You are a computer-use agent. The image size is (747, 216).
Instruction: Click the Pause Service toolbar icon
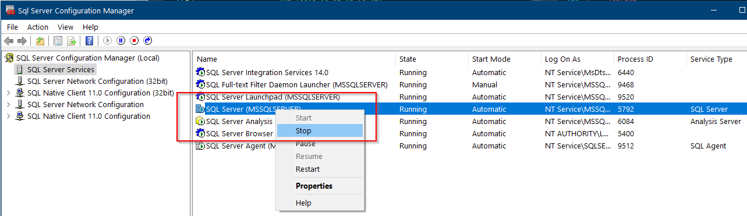[x=121, y=41]
